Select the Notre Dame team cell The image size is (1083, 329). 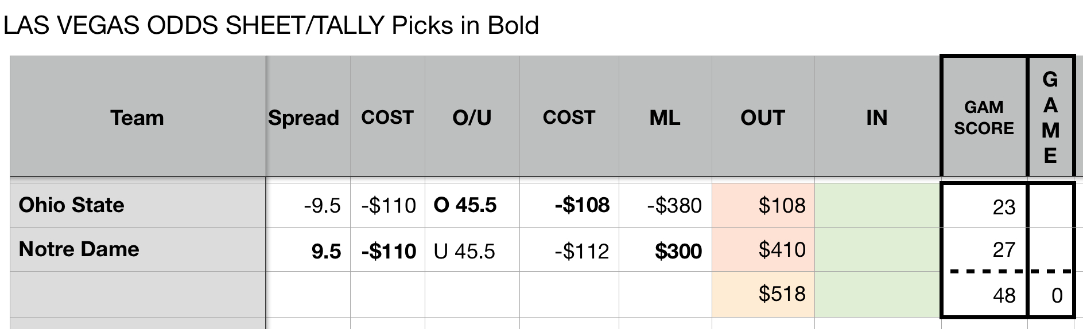click(x=138, y=249)
